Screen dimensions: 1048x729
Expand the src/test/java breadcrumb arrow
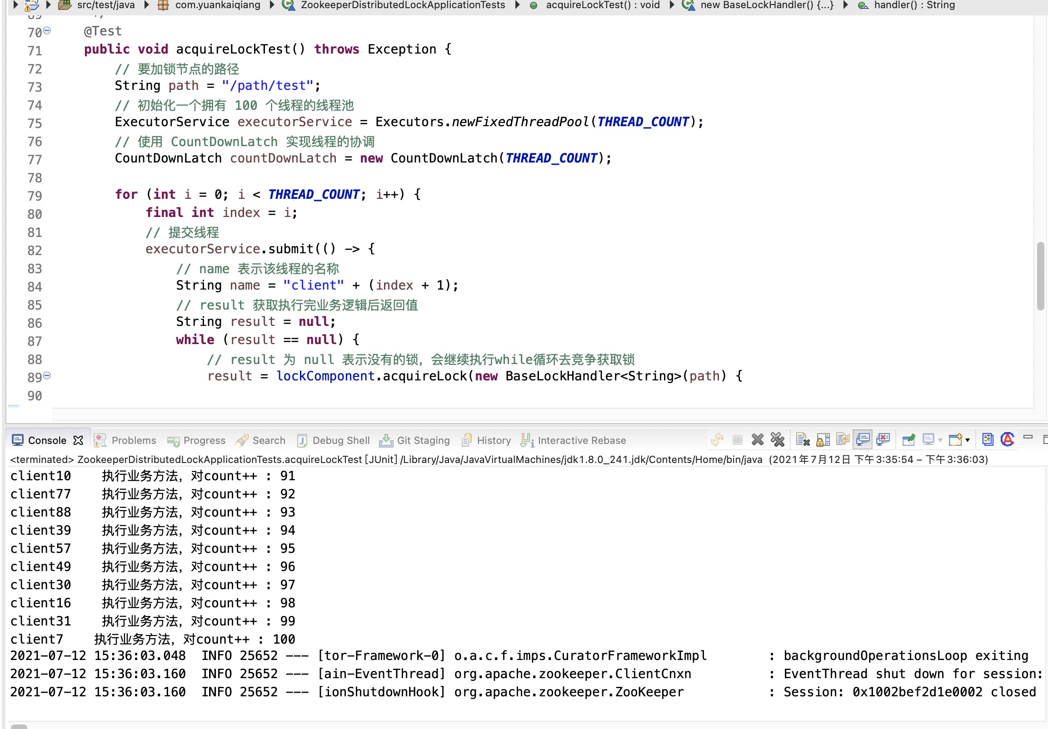pos(147,5)
